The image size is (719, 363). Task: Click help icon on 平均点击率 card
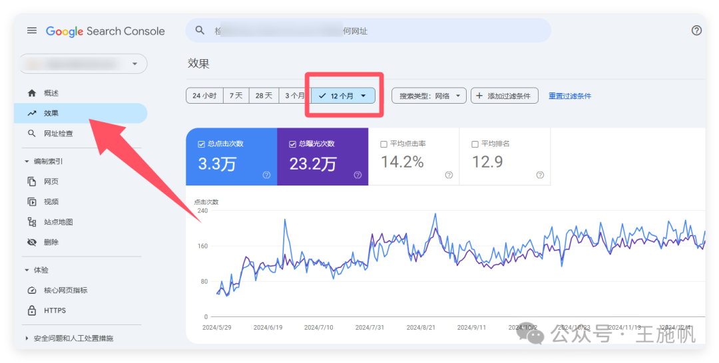pos(449,175)
